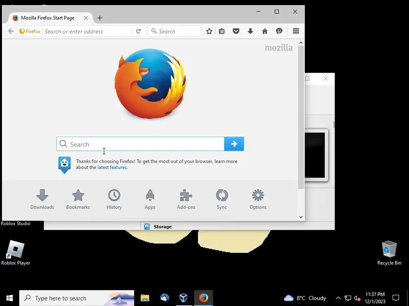409x306 pixels.
Task: Bookmark this page with the star icon
Action: [x=209, y=31]
